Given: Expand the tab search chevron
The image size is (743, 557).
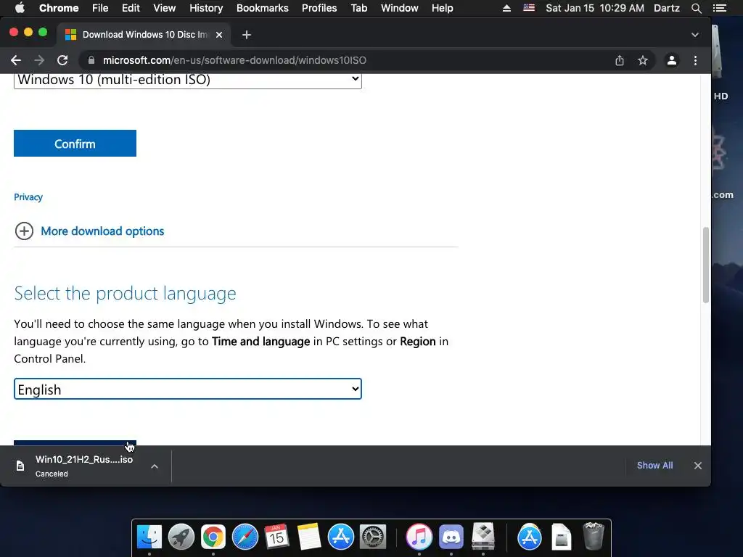Looking at the screenshot, I should coord(694,35).
